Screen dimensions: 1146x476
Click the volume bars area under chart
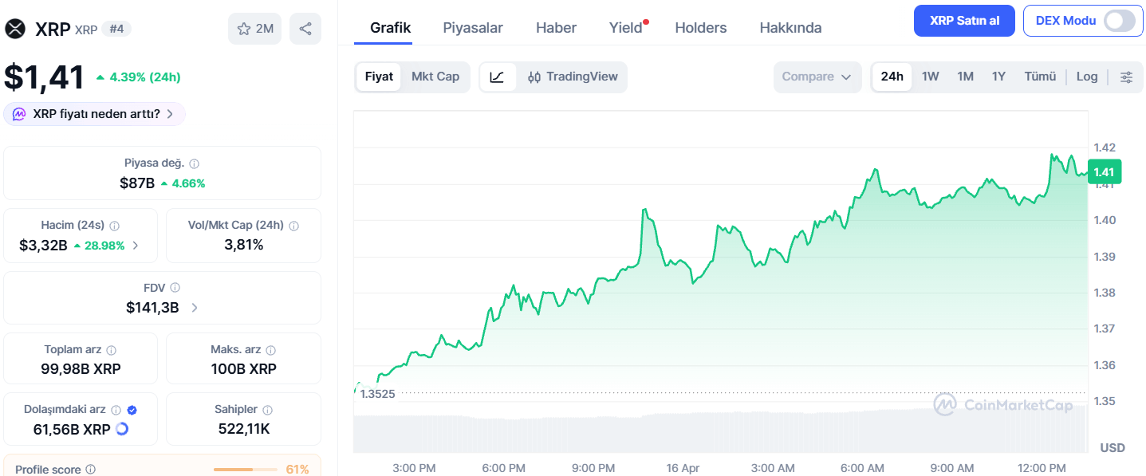pos(722,432)
